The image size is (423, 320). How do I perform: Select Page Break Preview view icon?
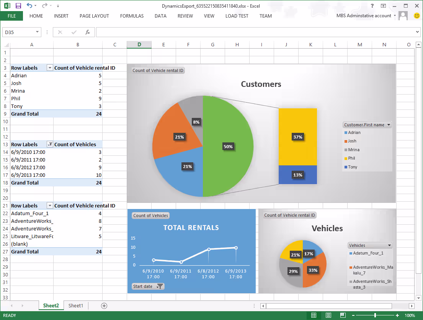pos(342,315)
